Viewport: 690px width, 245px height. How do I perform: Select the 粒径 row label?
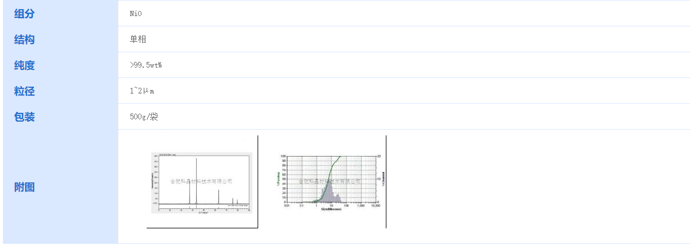(x=25, y=91)
